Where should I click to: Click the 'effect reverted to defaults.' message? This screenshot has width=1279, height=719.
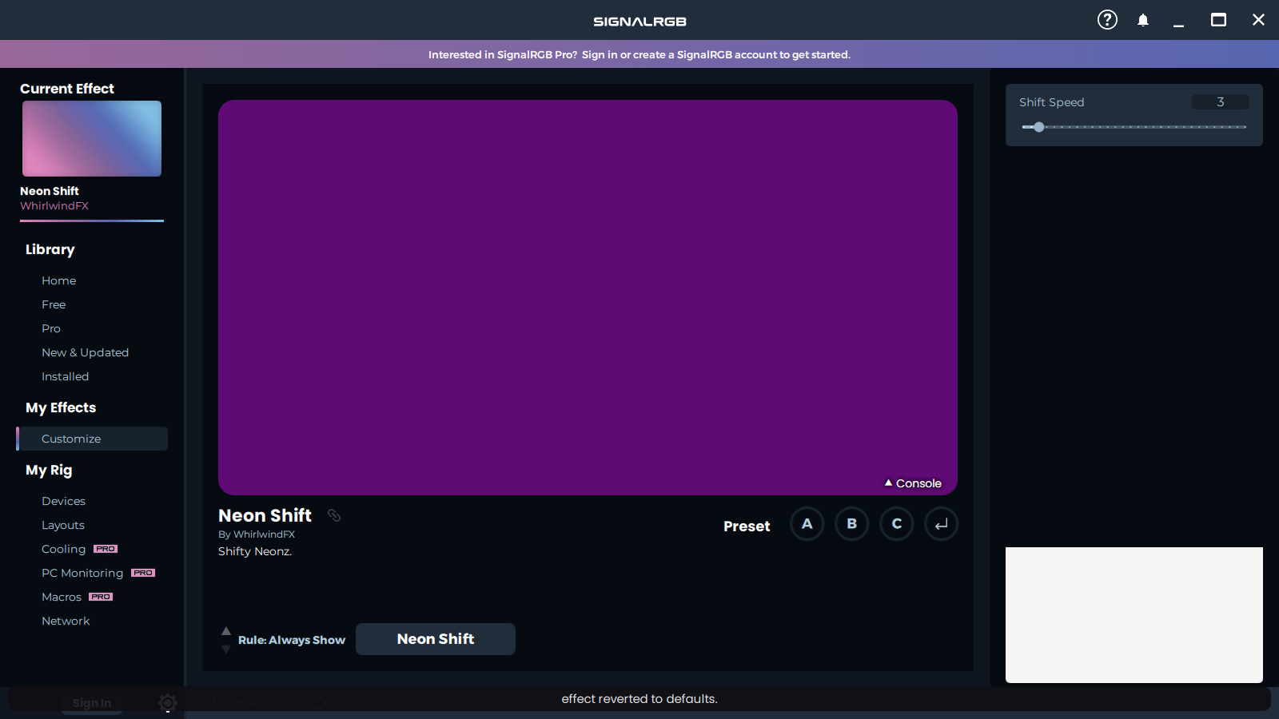point(639,699)
